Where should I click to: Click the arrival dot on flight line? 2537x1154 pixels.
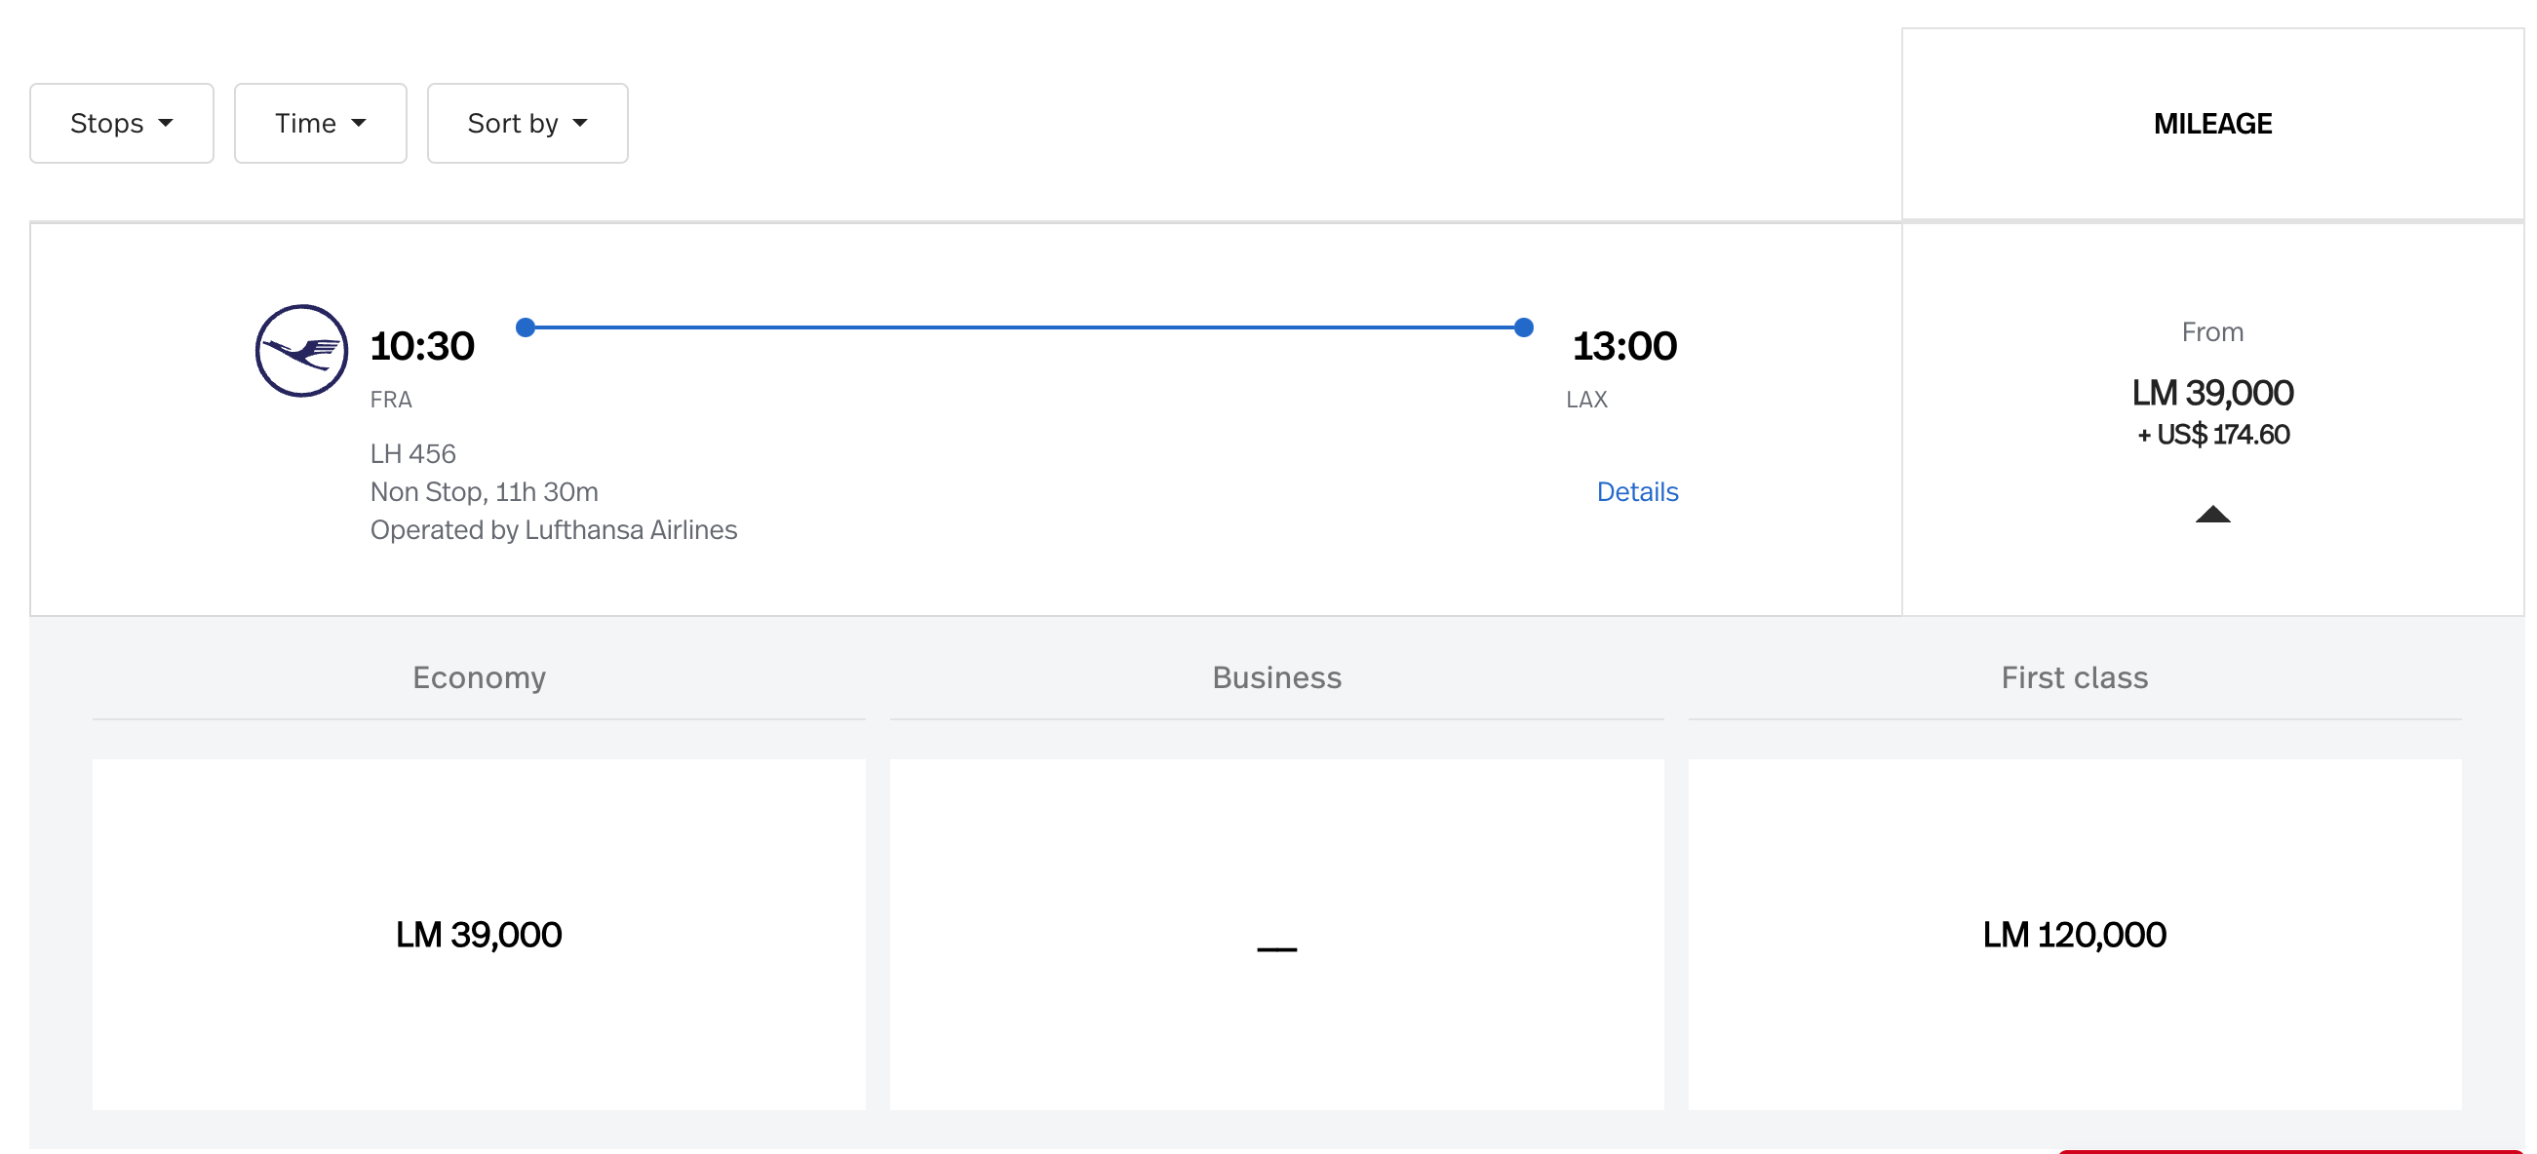click(x=1524, y=327)
